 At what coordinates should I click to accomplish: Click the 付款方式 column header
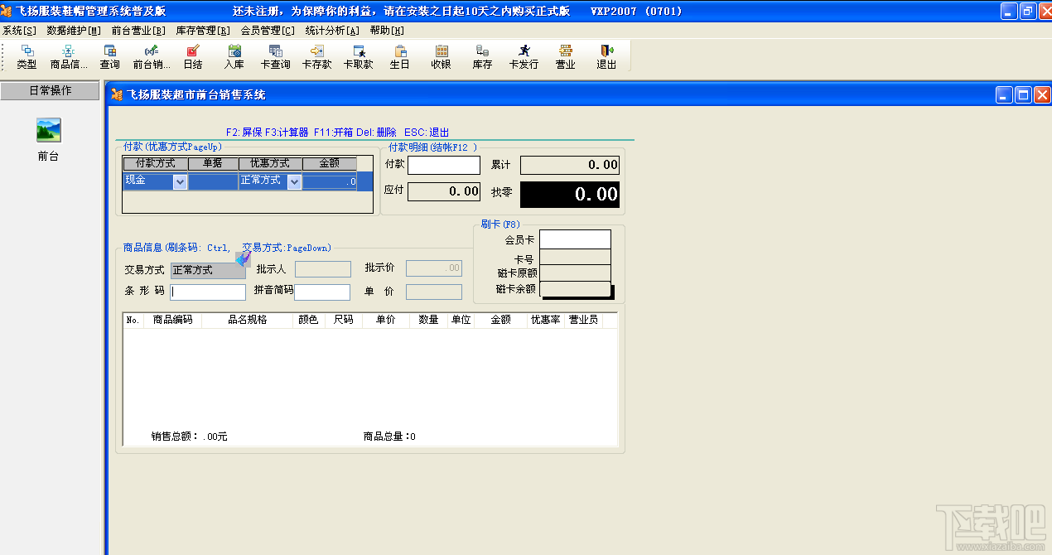point(156,164)
